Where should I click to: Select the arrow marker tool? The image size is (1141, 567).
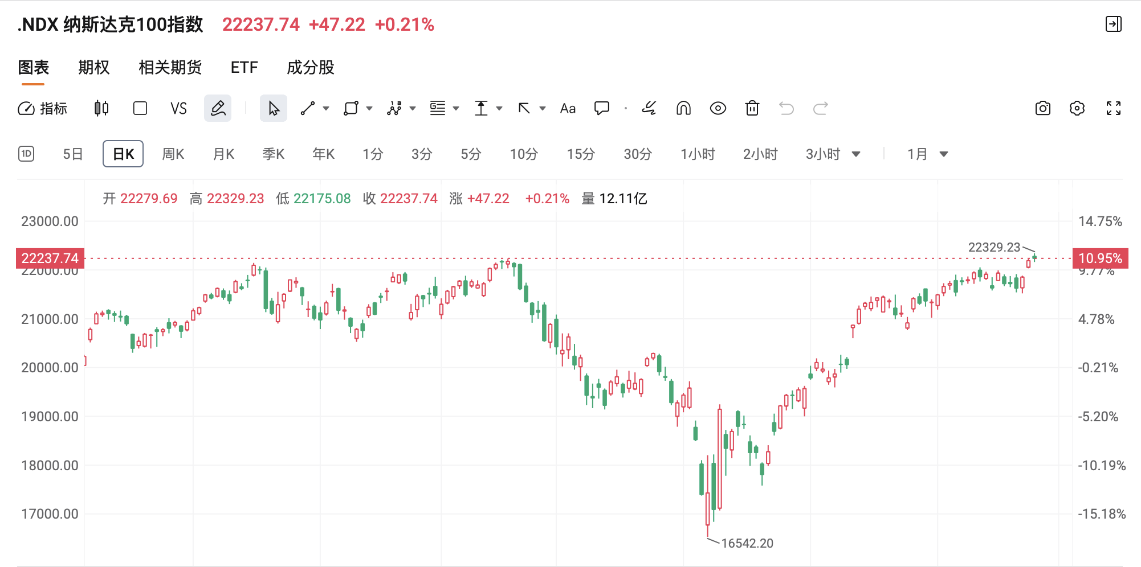coord(524,108)
